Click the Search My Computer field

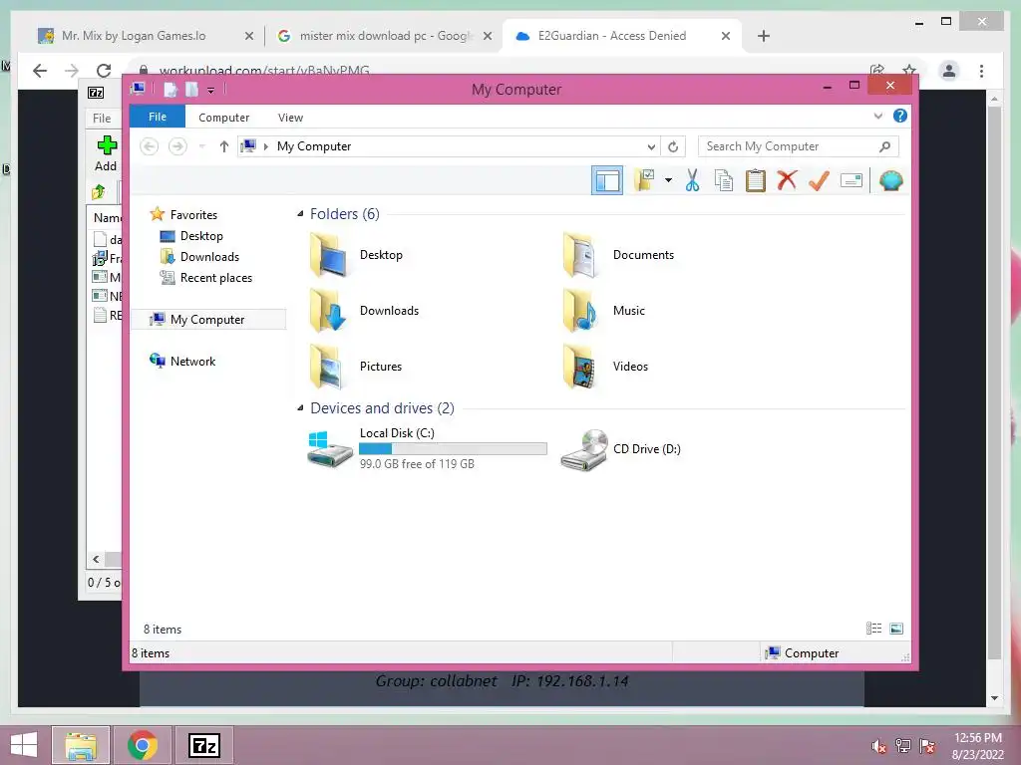click(799, 146)
